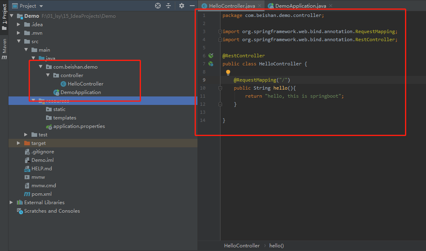Select the HelloController.java editor tab
Viewport: 426px width, 251px height.
pos(231,6)
